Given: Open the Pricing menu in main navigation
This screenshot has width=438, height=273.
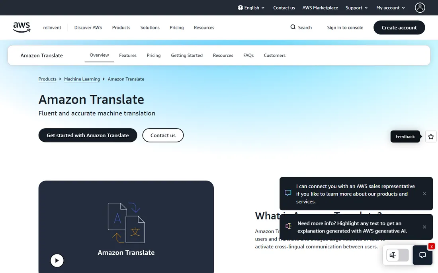Looking at the screenshot, I should [x=176, y=27].
